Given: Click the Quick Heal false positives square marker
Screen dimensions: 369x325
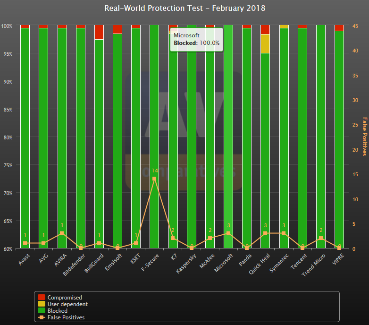Looking at the screenshot, I should tap(265, 233).
